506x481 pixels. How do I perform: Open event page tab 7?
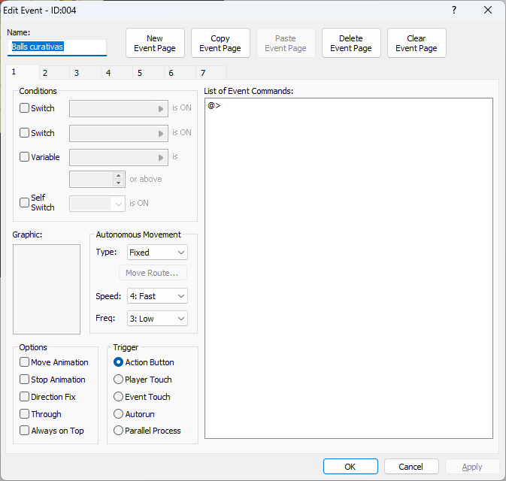tap(202, 73)
